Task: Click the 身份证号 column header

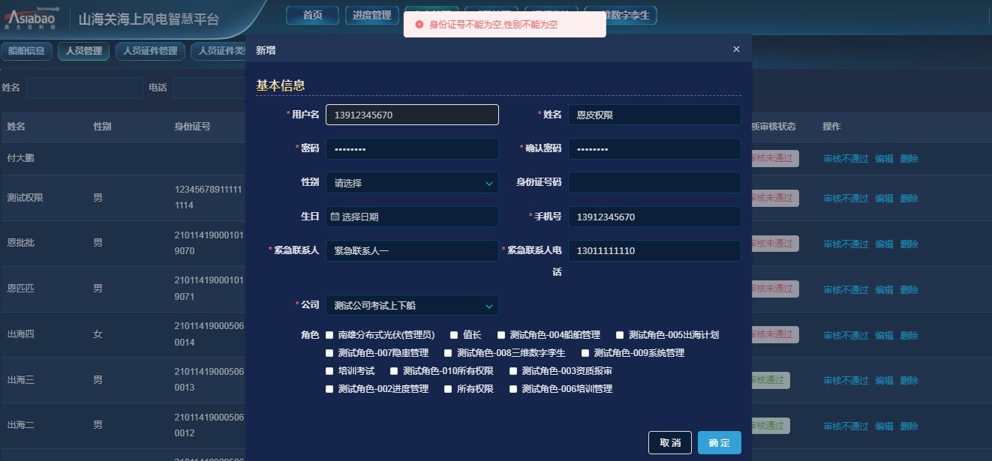Action: pyautogui.click(x=192, y=127)
